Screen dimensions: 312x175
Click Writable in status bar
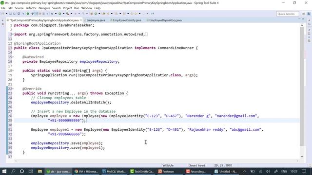[x=168, y=165]
